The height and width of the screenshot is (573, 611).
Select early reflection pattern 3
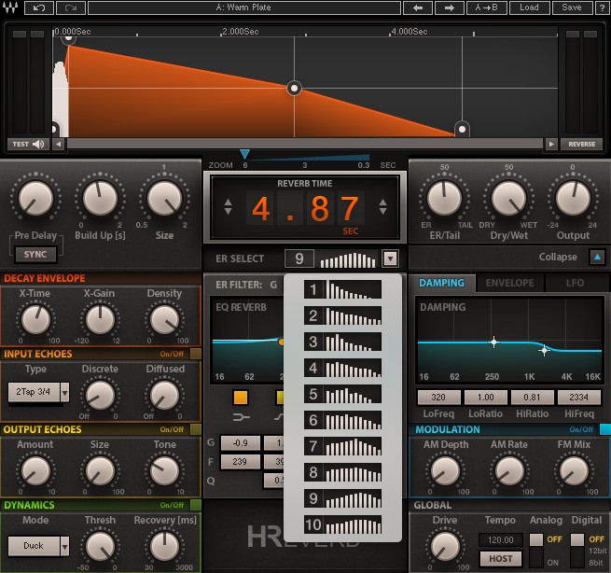[x=342, y=342]
